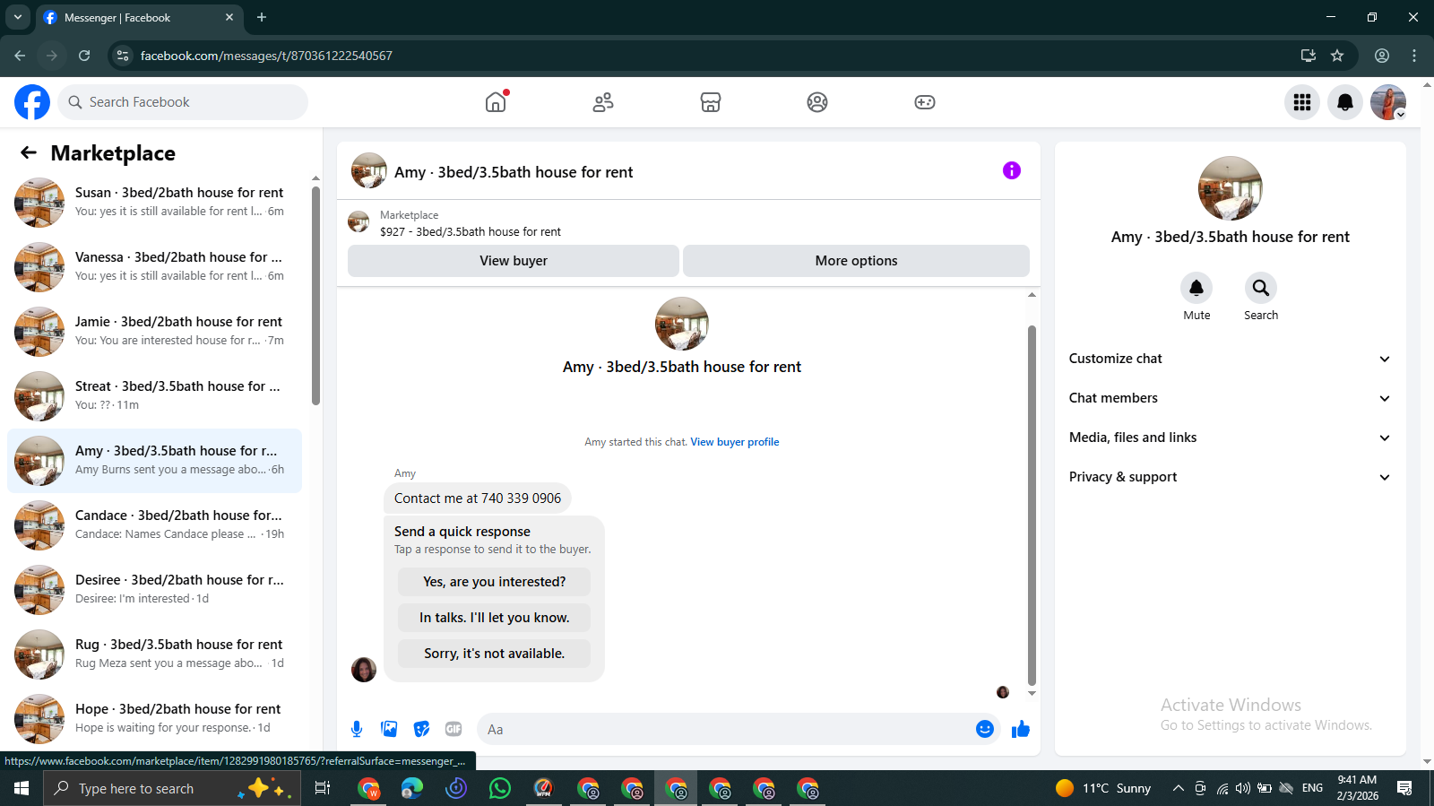Open the account profile picture menu

click(1388, 102)
